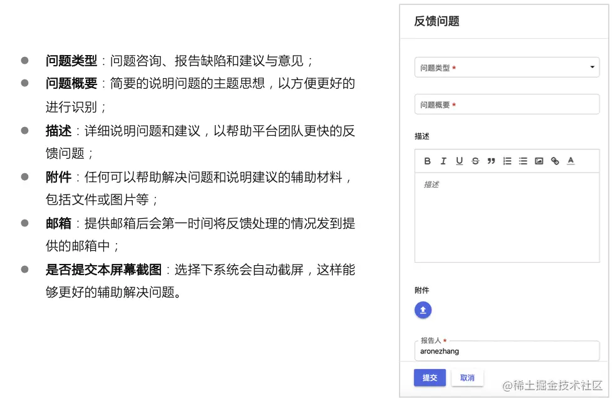Toggle underline formatting in editor toolbar

(459, 161)
